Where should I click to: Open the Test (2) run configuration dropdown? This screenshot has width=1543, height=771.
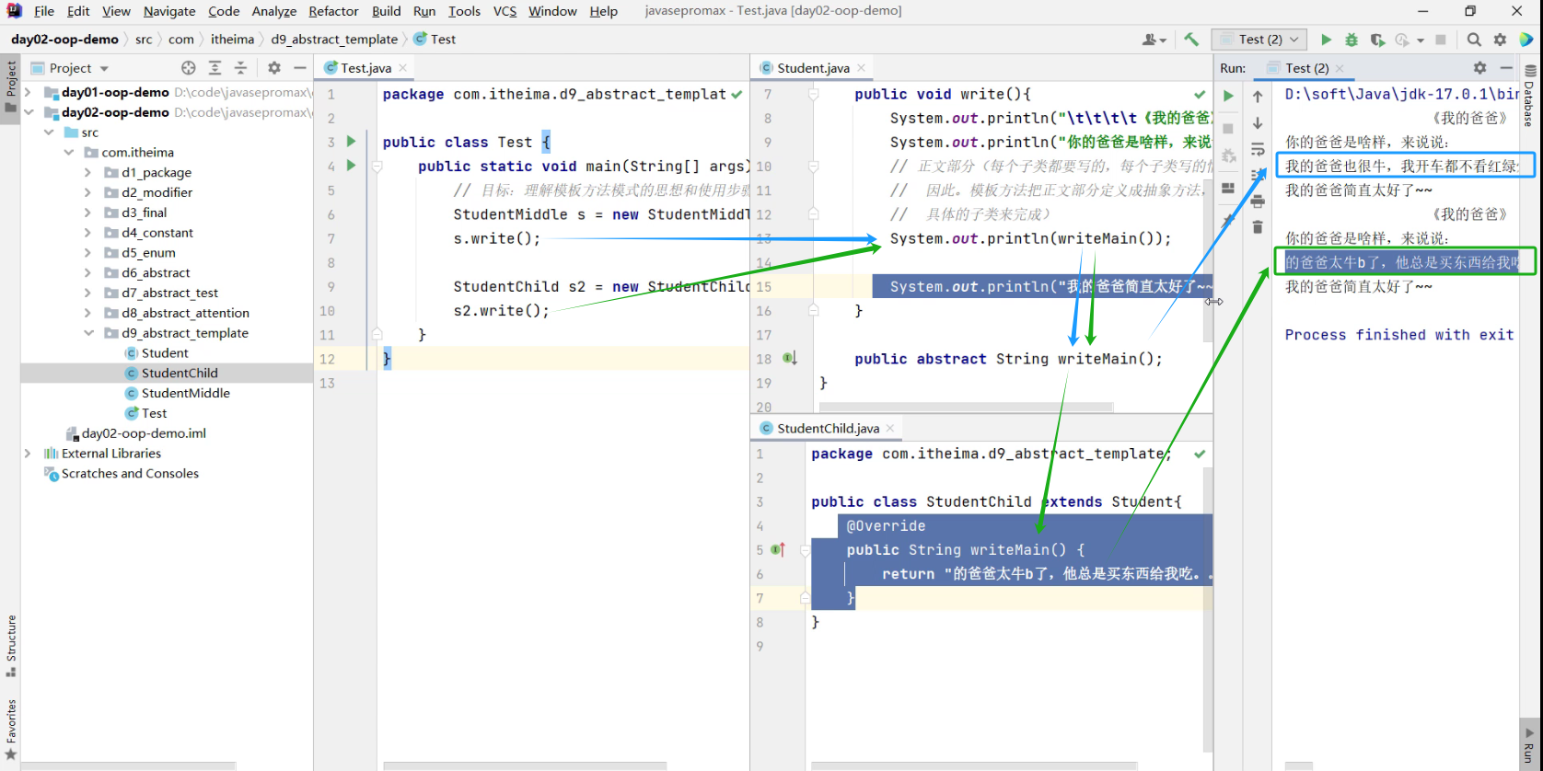1260,40
